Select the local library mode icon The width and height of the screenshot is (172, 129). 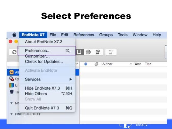(x=80, y=52)
